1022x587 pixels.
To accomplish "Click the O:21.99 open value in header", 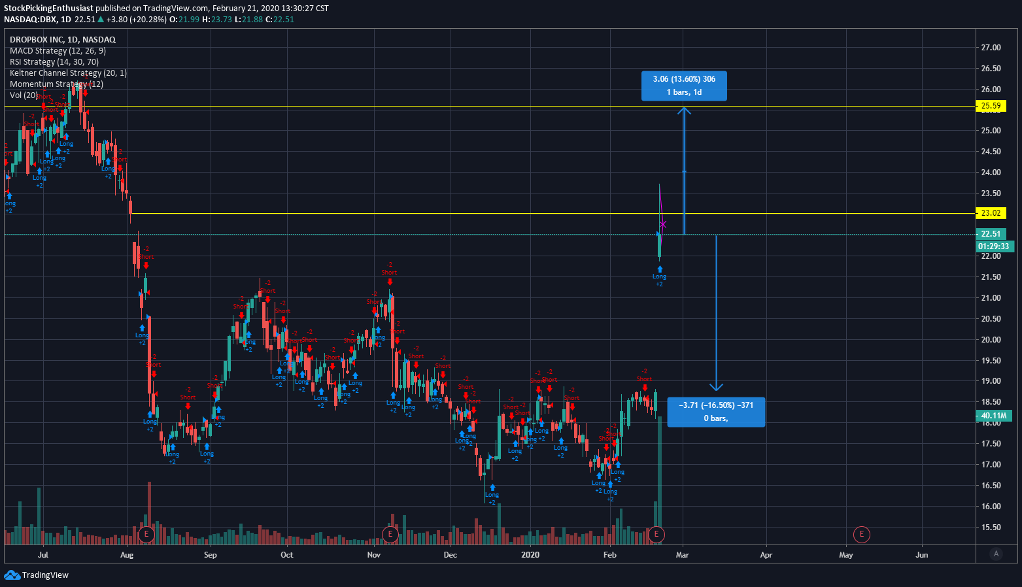I will pyautogui.click(x=184, y=19).
